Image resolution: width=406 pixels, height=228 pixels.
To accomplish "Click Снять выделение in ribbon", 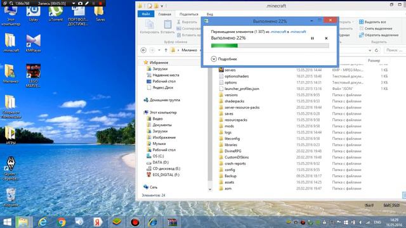I will click(376, 28).
